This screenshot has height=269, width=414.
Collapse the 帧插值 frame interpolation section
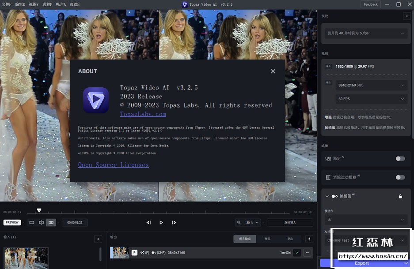pos(327,196)
